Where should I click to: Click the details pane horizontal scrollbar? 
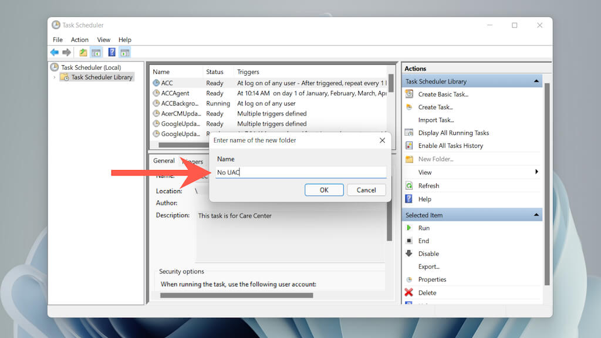pos(237,295)
